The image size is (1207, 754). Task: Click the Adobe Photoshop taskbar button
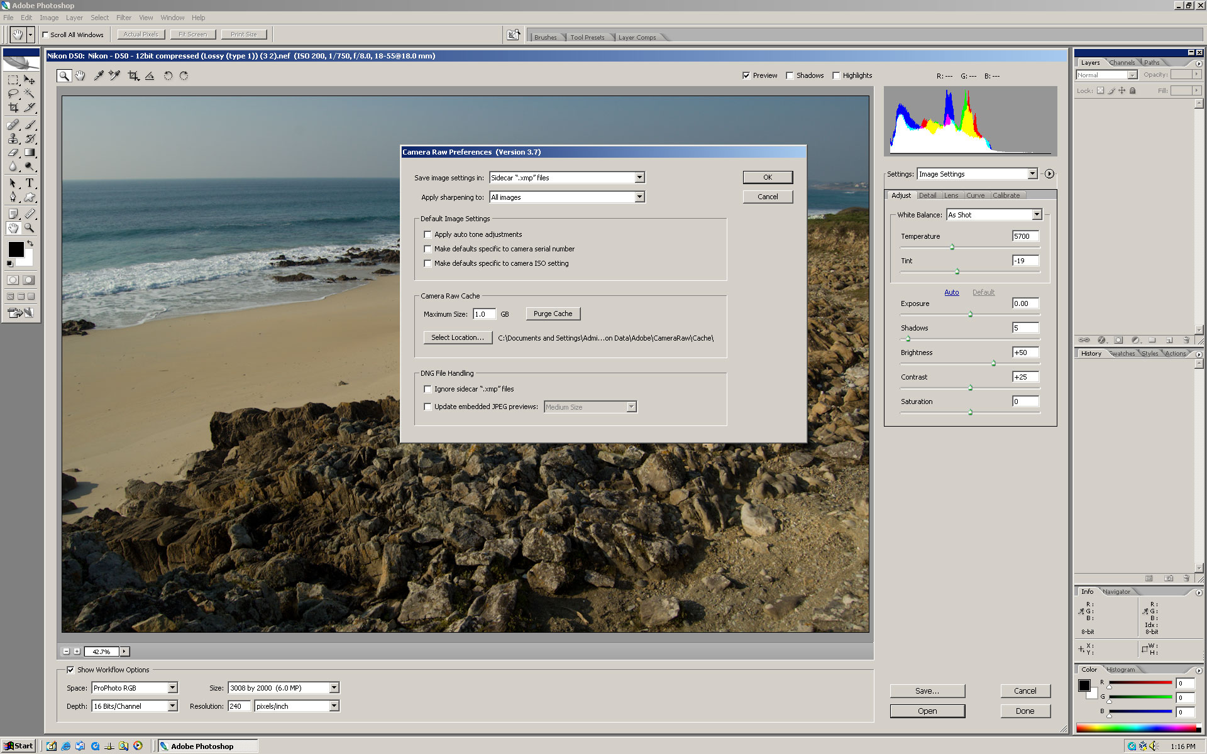(x=207, y=746)
